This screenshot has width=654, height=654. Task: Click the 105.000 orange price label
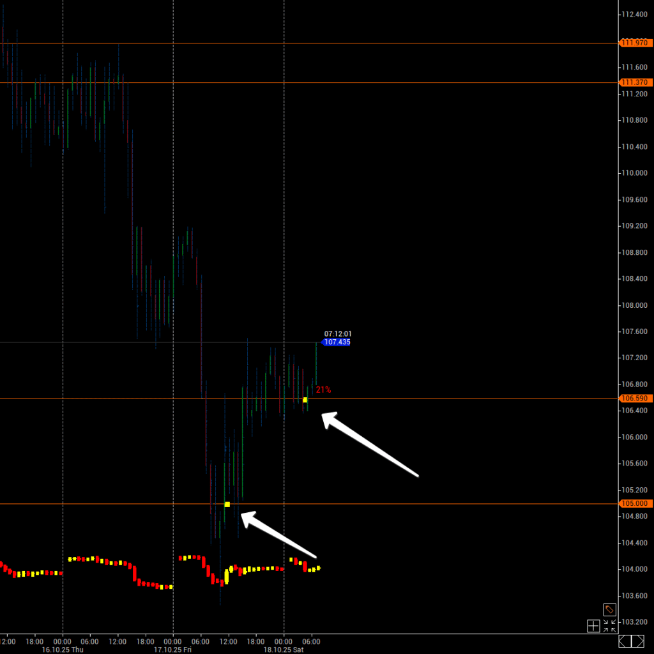click(634, 503)
